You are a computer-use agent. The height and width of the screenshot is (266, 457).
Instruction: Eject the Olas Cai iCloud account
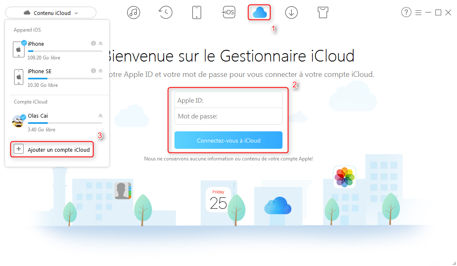tap(101, 116)
